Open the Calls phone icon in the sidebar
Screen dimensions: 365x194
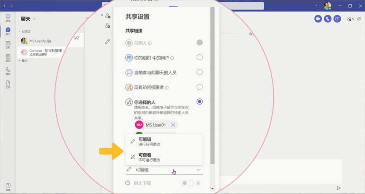[8, 71]
